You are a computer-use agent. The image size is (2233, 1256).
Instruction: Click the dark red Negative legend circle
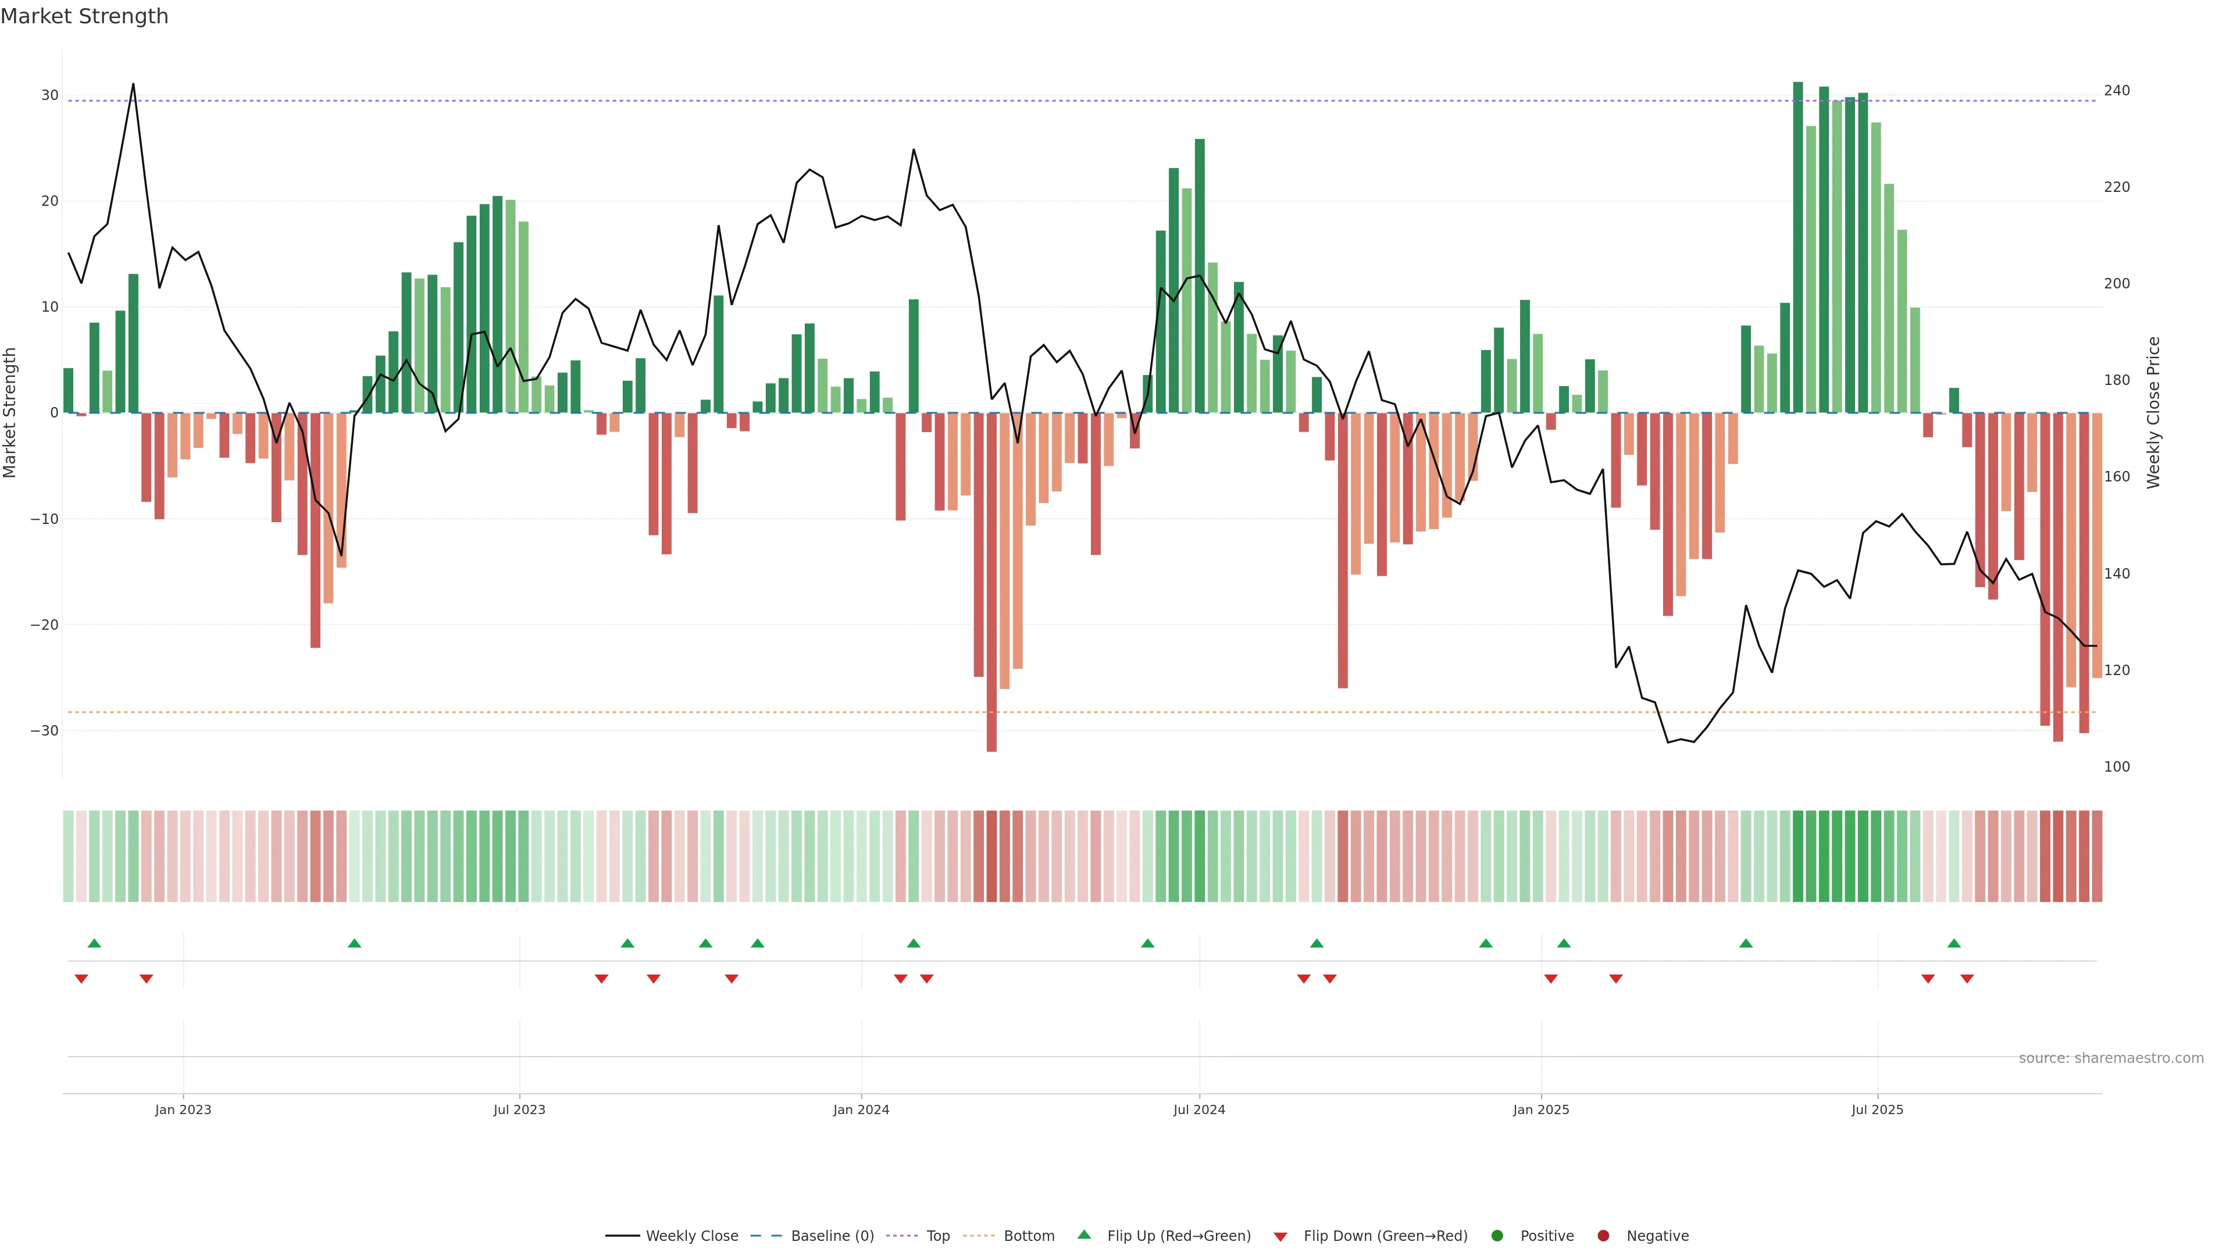[x=1603, y=1235]
